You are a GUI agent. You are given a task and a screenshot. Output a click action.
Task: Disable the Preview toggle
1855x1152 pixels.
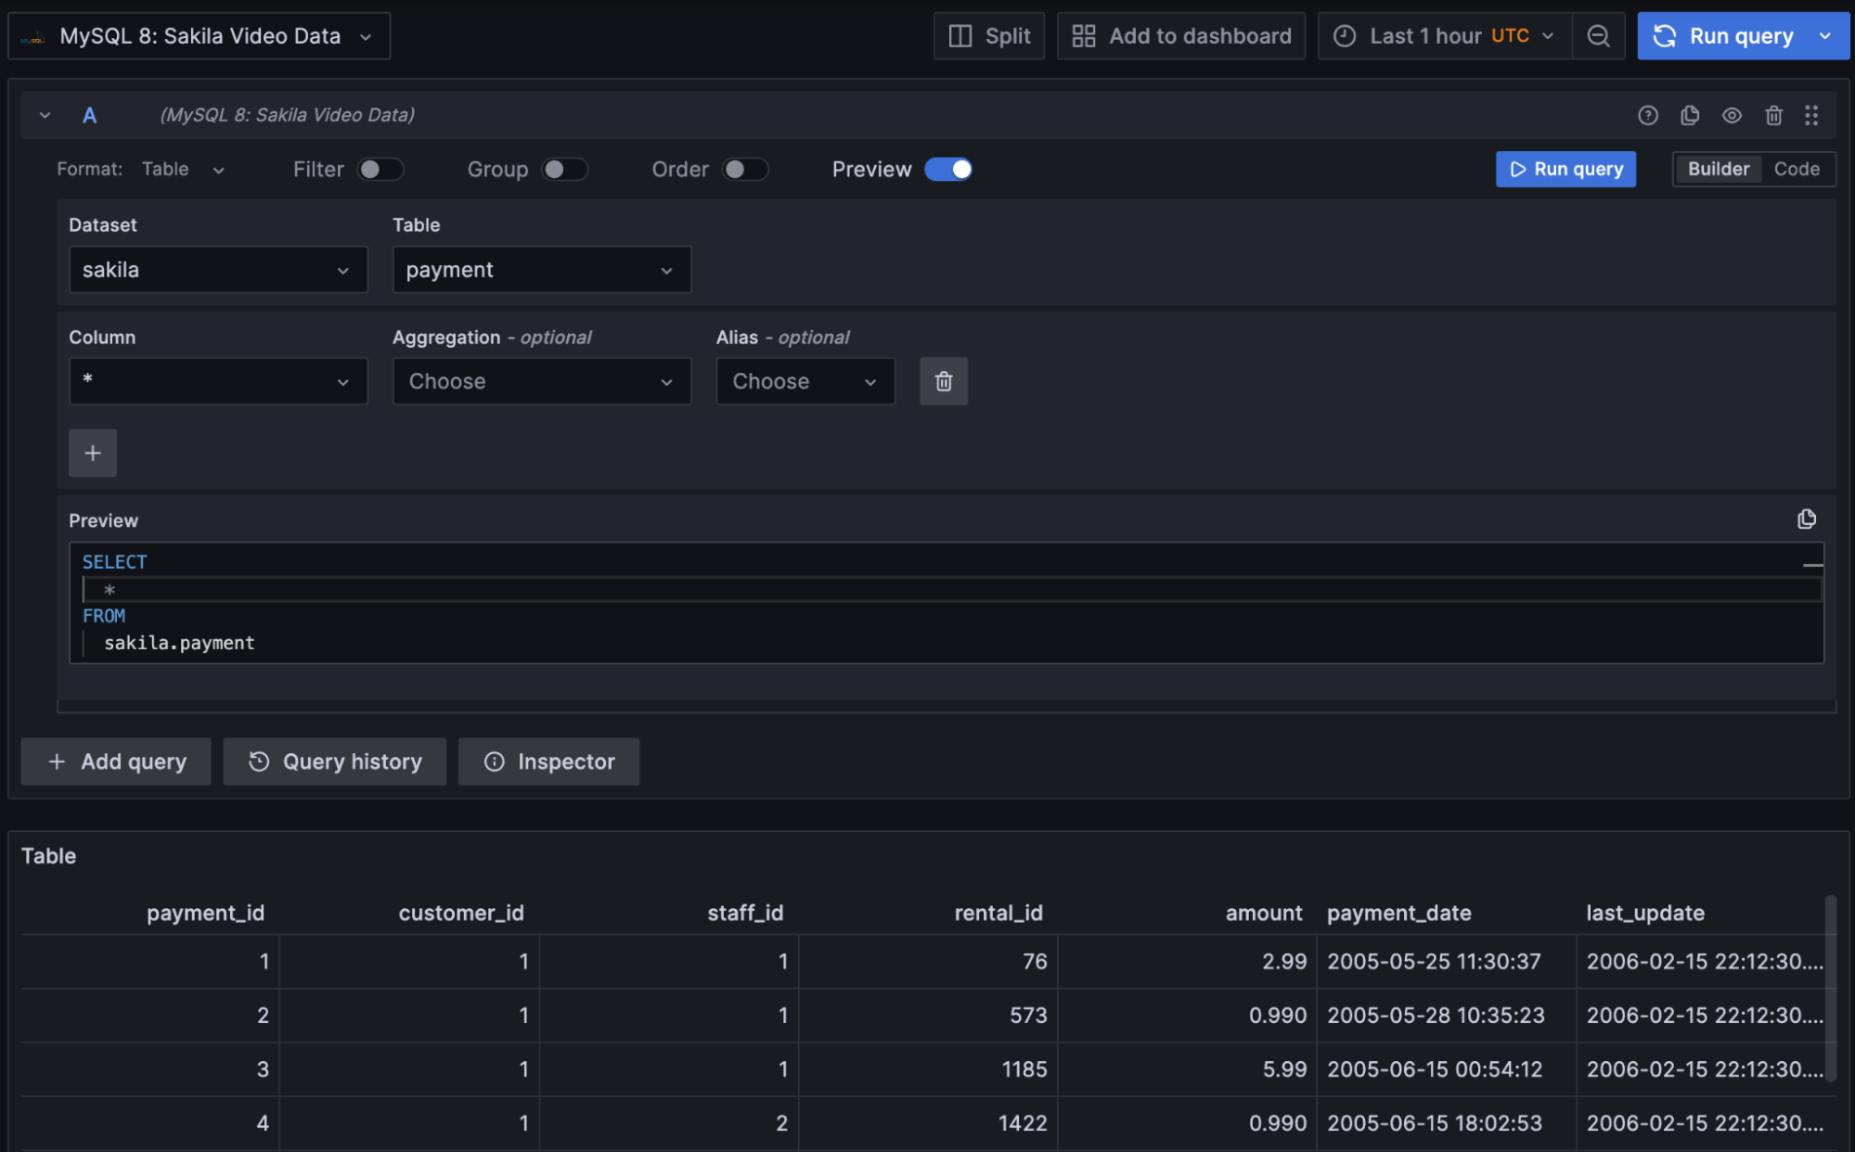click(x=948, y=169)
